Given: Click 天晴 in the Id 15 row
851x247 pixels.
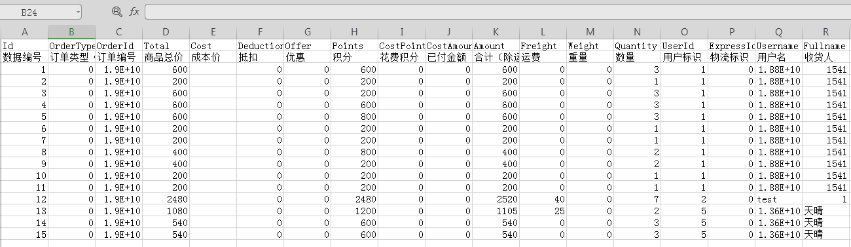Looking at the screenshot, I should point(826,235).
